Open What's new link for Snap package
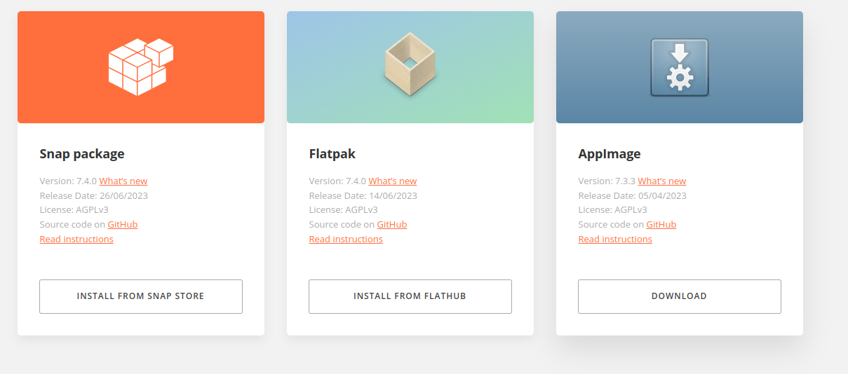The width and height of the screenshot is (848, 374). (123, 181)
